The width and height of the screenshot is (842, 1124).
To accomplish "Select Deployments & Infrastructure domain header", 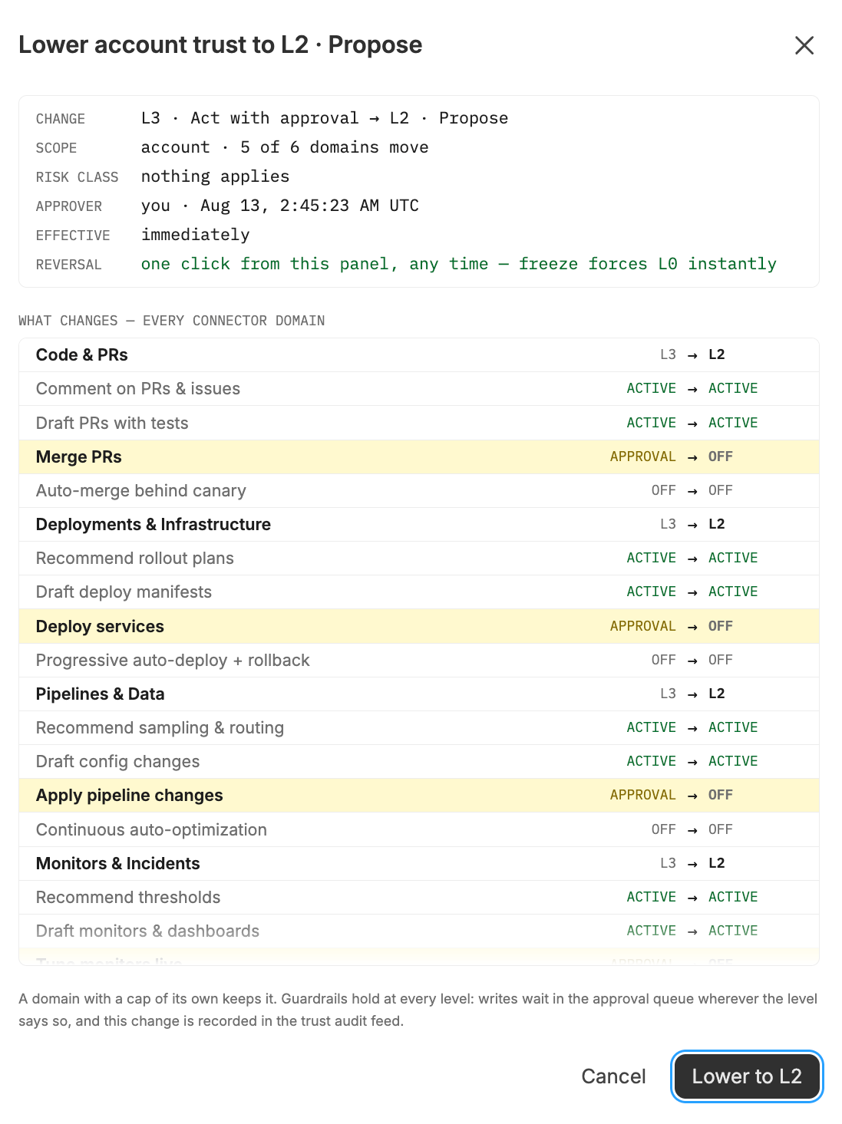I will (x=419, y=524).
